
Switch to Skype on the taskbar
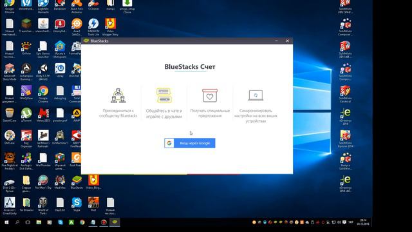(61, 222)
